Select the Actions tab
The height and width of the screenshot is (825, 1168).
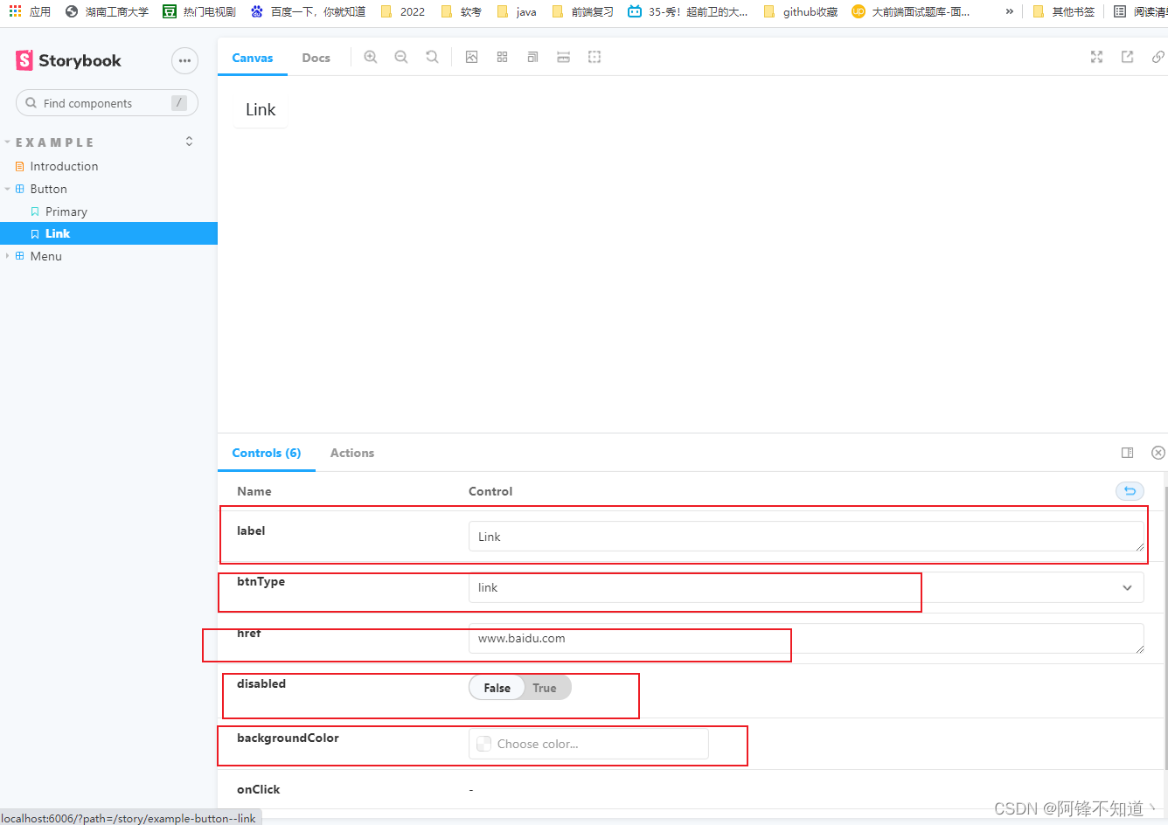[x=352, y=453]
